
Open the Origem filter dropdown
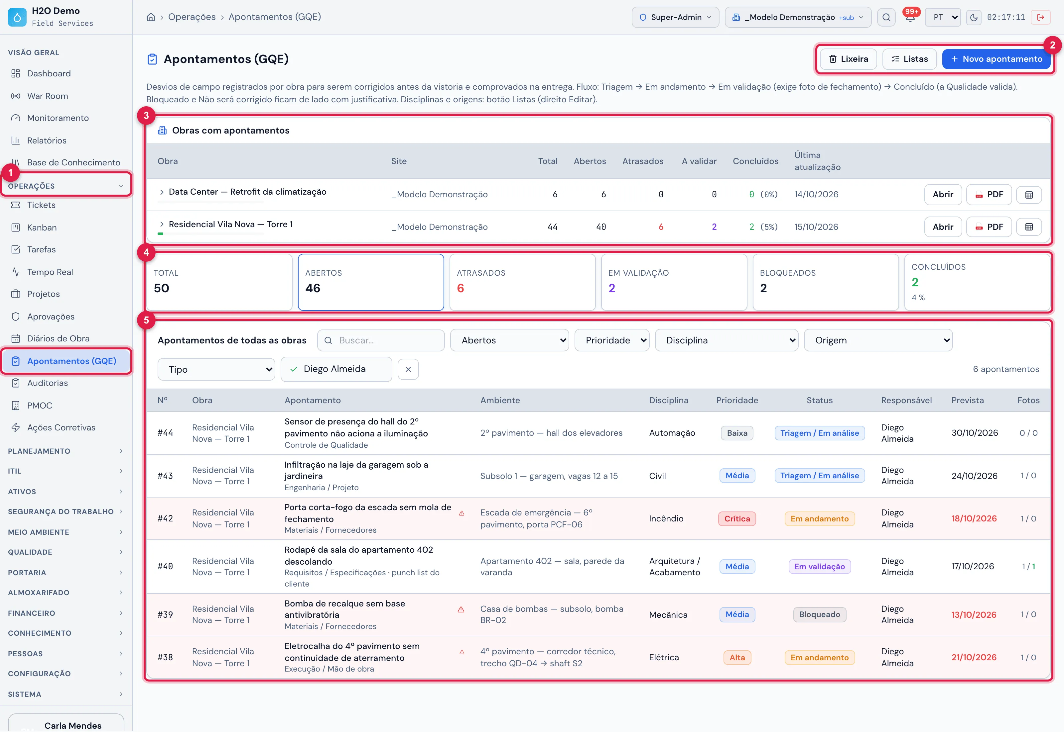pos(878,340)
